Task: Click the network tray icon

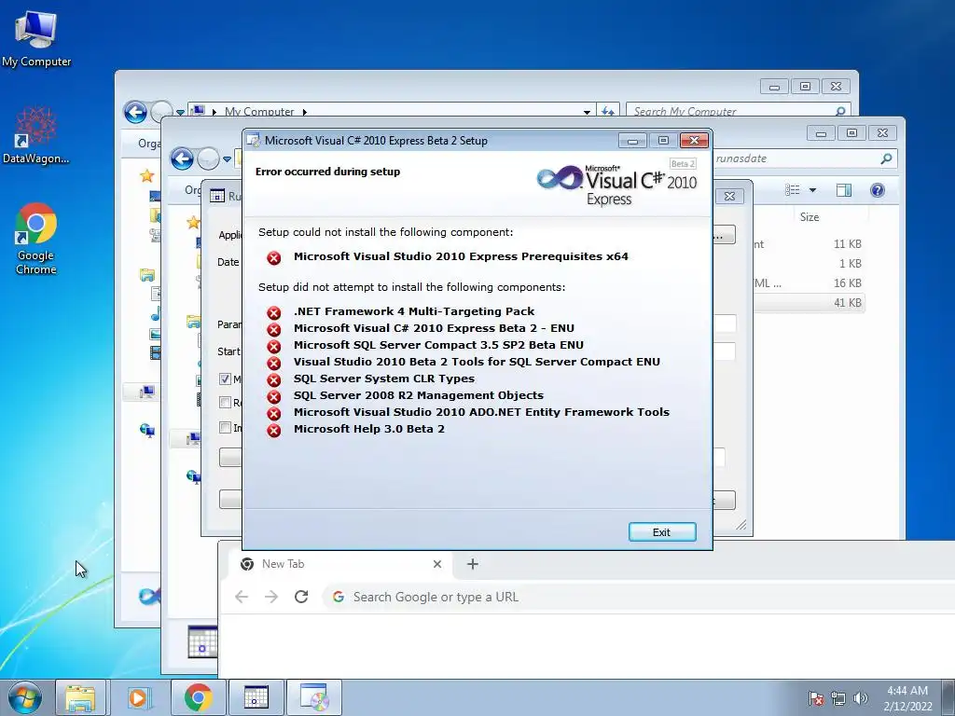Action: click(838, 698)
